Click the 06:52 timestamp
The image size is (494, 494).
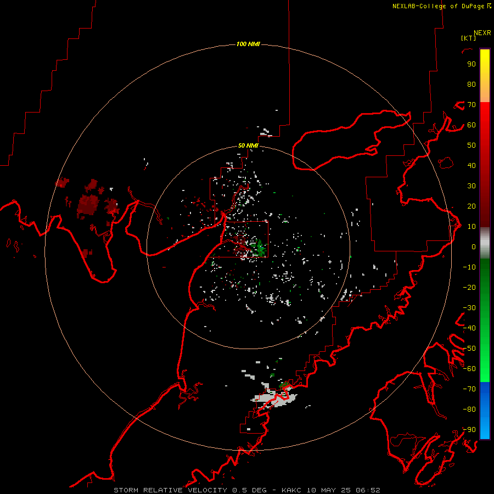point(368,490)
